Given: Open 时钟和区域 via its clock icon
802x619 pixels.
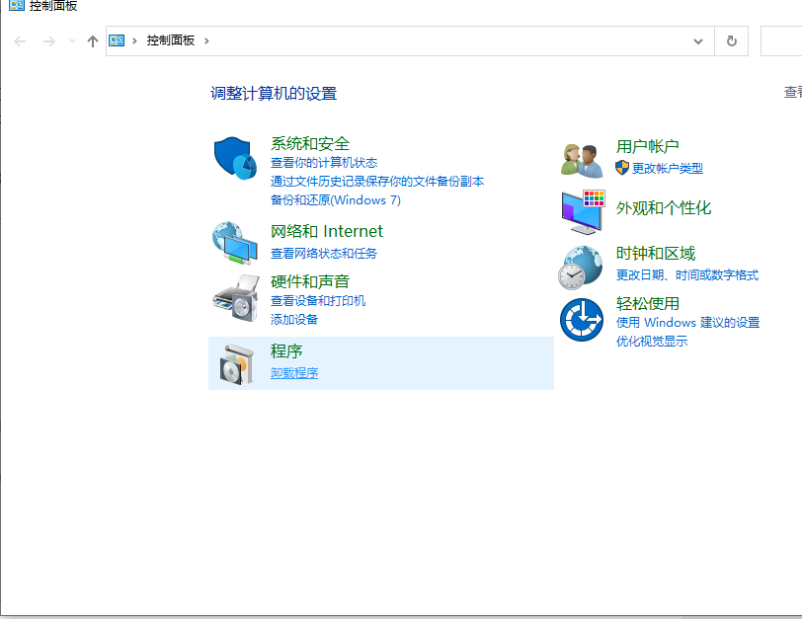Looking at the screenshot, I should pyautogui.click(x=581, y=266).
